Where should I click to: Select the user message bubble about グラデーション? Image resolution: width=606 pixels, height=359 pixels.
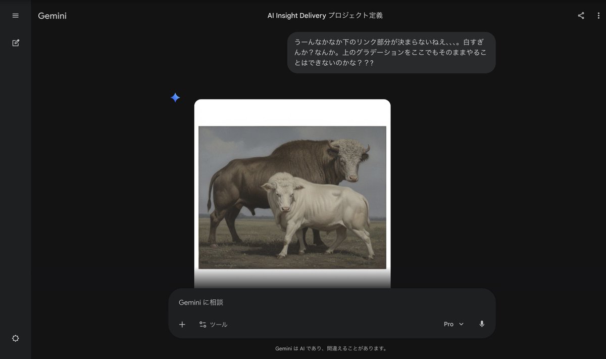(391, 53)
